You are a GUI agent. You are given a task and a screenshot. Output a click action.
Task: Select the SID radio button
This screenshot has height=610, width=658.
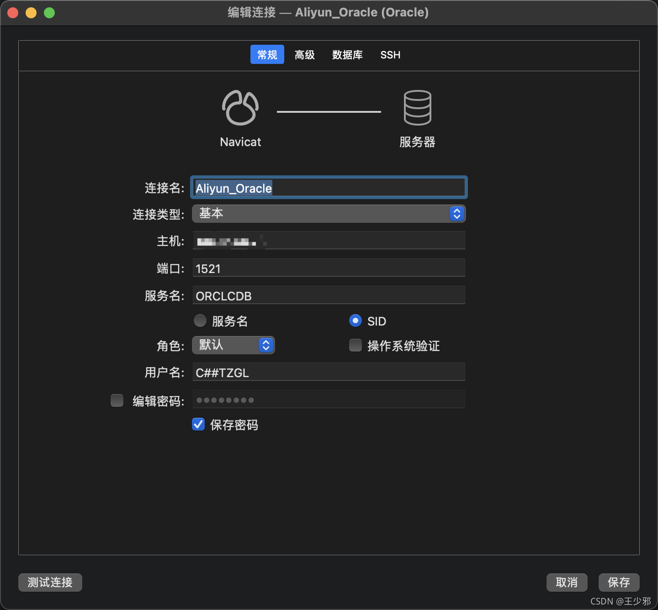pyautogui.click(x=356, y=321)
